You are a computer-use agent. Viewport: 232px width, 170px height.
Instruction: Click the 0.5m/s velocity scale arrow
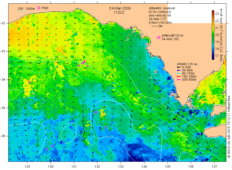157,26
